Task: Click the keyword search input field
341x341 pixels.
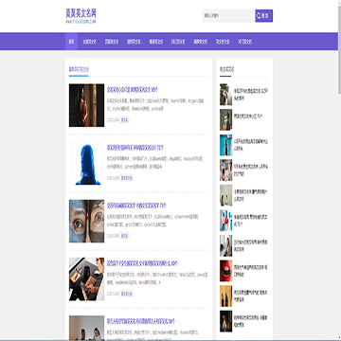Action: 228,16
